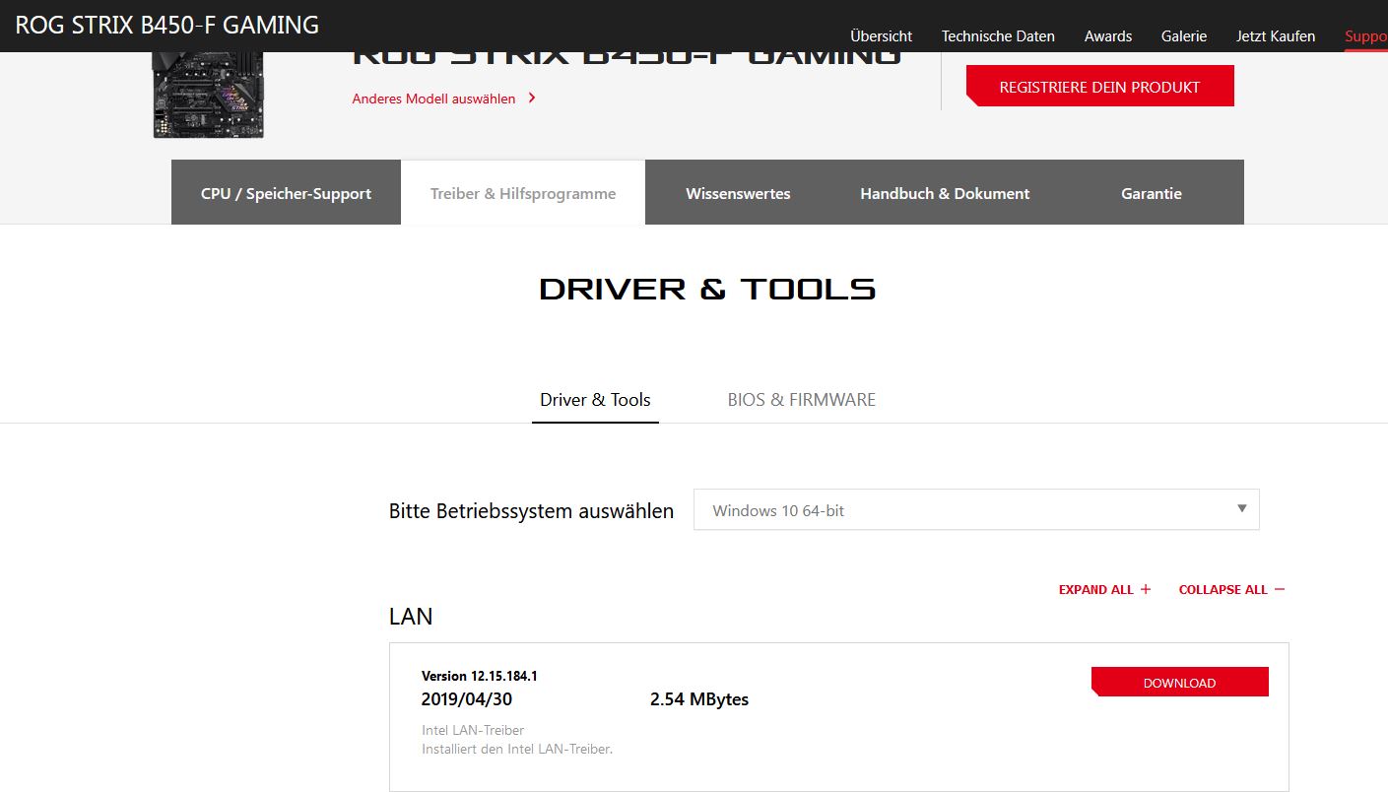Open the Übersicht navigation link

[881, 35]
